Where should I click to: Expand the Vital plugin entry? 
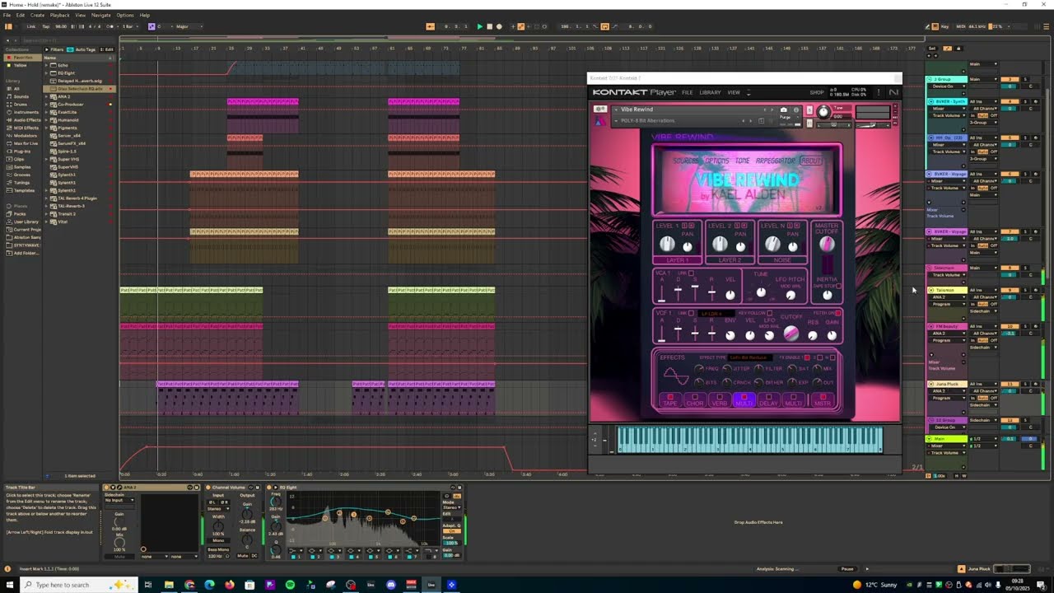[x=47, y=222]
